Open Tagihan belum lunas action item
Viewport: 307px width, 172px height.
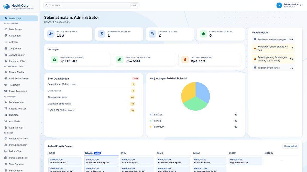[x=273, y=68]
